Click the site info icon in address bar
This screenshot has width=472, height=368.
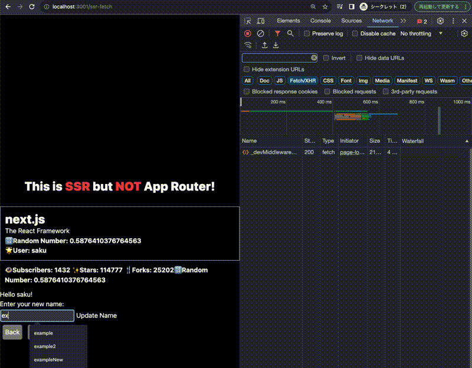point(47,6)
